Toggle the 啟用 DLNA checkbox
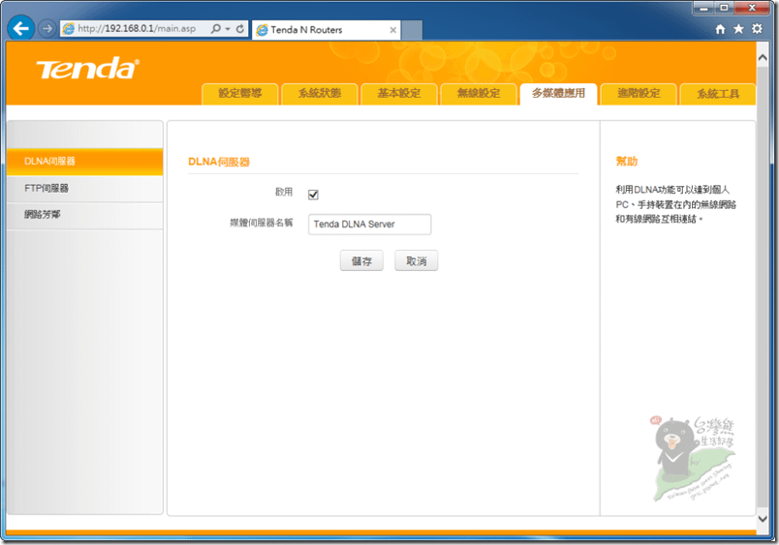The width and height of the screenshot is (779, 545). point(313,194)
